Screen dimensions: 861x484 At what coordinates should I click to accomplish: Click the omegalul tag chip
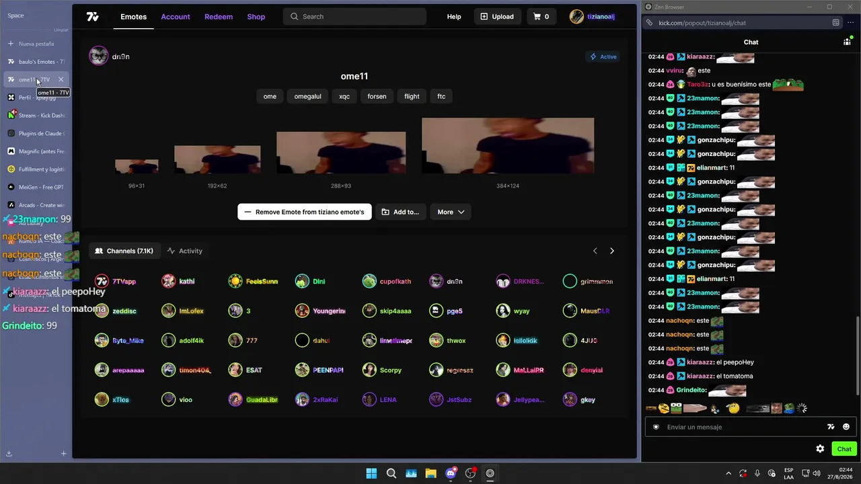(x=307, y=96)
